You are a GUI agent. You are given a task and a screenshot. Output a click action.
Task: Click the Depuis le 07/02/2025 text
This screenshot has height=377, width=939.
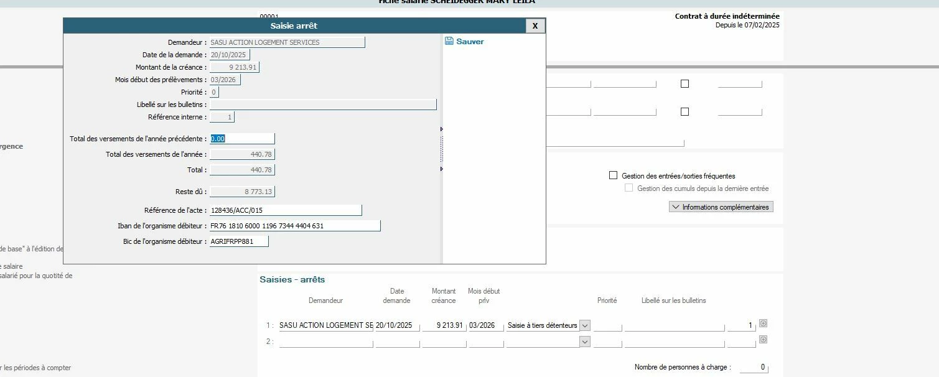tap(747, 26)
